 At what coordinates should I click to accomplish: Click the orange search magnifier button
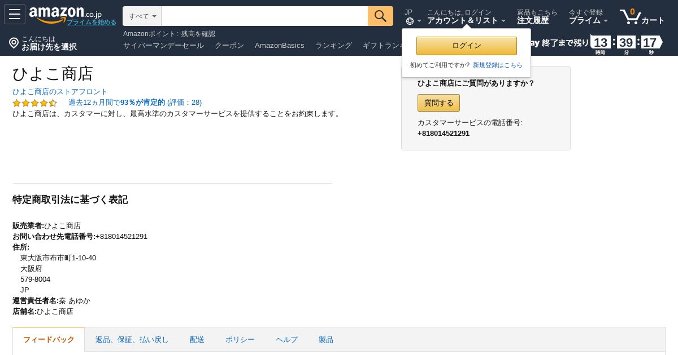[380, 16]
